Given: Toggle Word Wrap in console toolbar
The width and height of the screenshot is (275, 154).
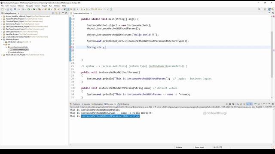Looking at the screenshot, I should pos(244,104).
